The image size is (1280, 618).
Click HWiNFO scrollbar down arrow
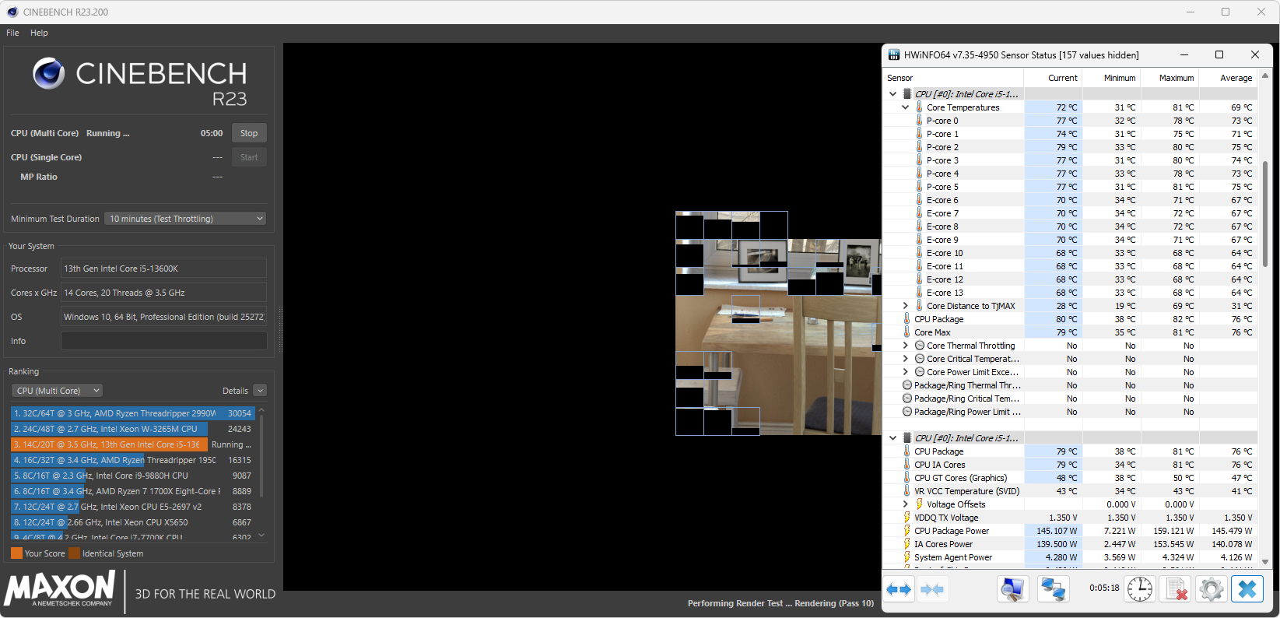1265,561
